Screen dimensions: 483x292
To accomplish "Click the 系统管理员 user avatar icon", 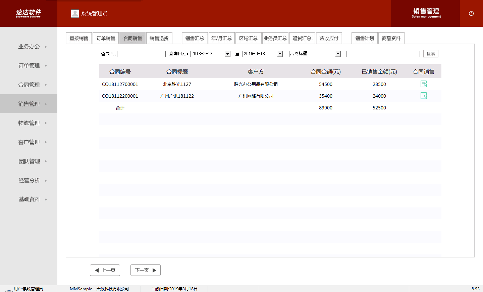I will [x=75, y=13].
